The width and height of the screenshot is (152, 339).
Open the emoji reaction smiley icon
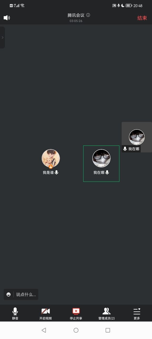coord(9,294)
